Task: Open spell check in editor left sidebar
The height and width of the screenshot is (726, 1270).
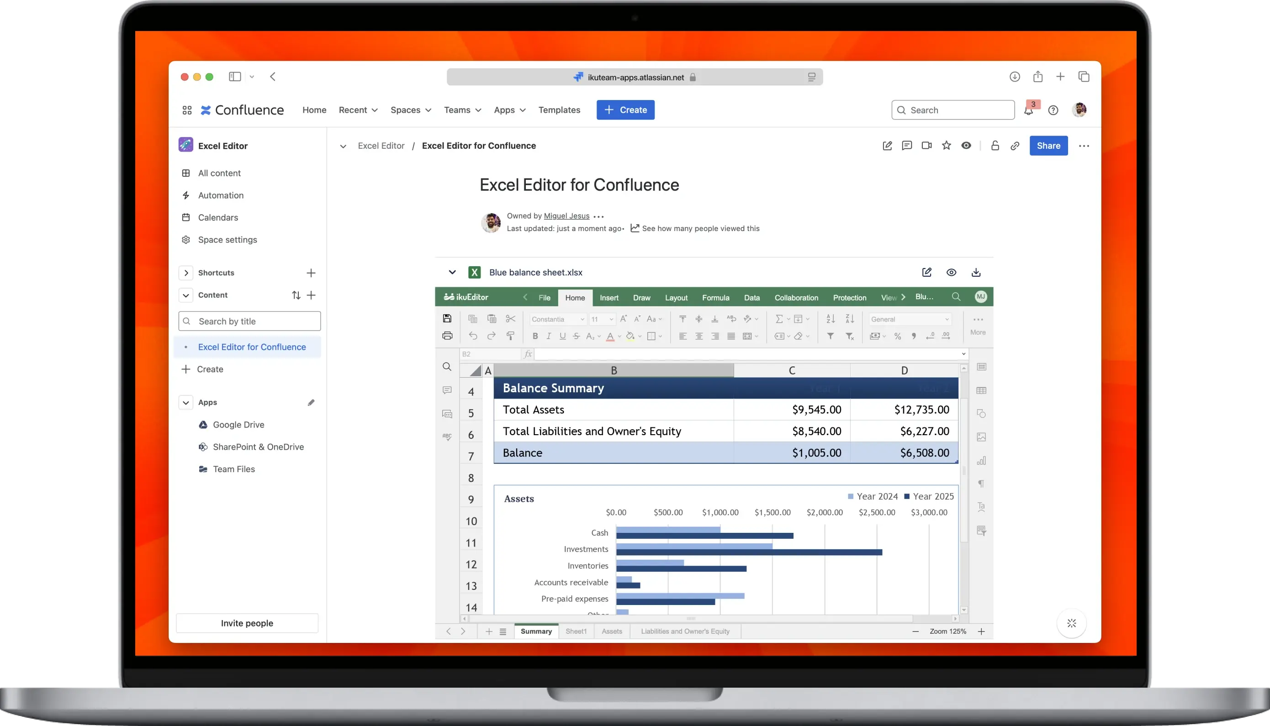Action: point(447,437)
